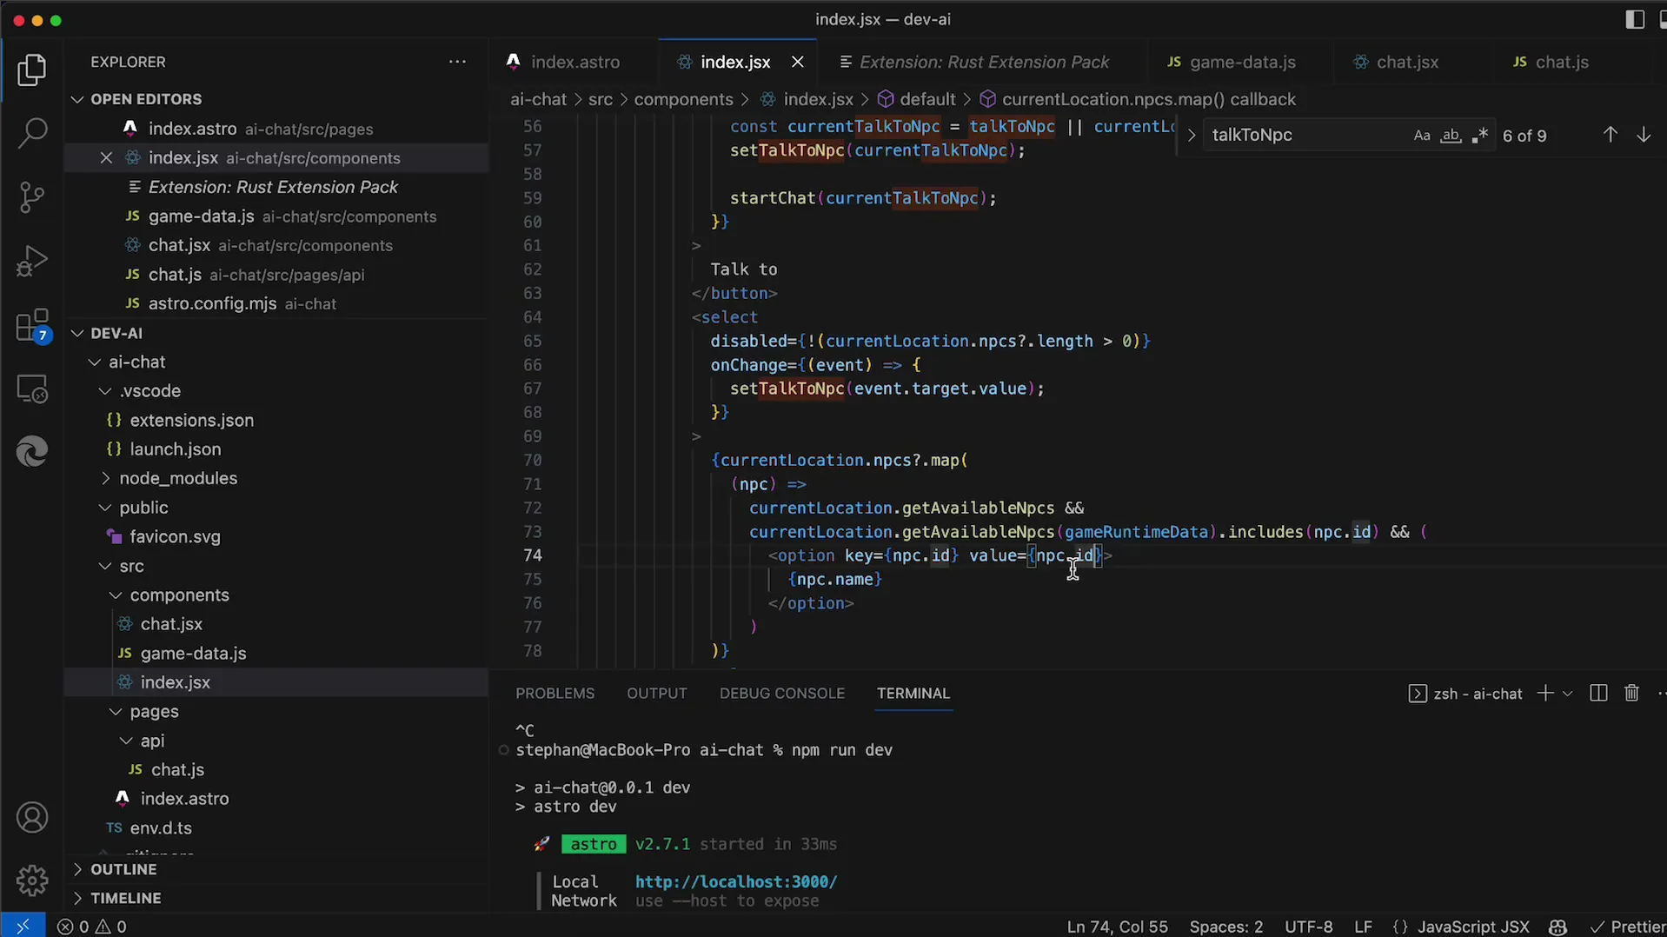Open Accounts menu in activity bar

click(32, 818)
